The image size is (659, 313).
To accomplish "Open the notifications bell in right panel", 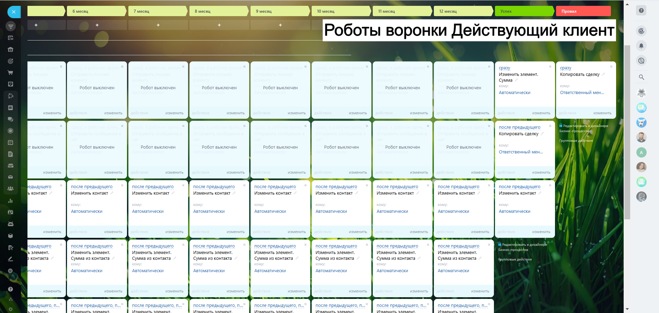I will pos(641,46).
